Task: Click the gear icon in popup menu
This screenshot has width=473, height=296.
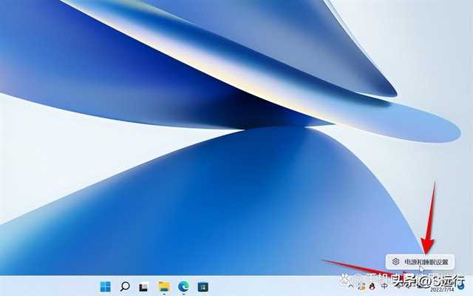Action: (396, 261)
